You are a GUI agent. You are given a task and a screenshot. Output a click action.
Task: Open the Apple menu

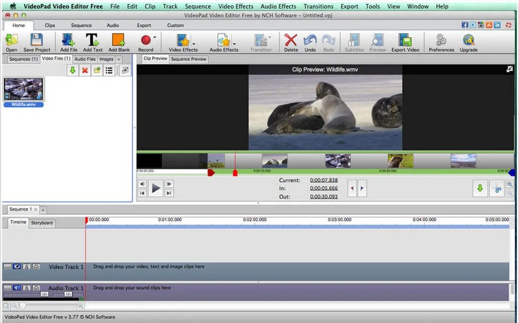(13, 6)
